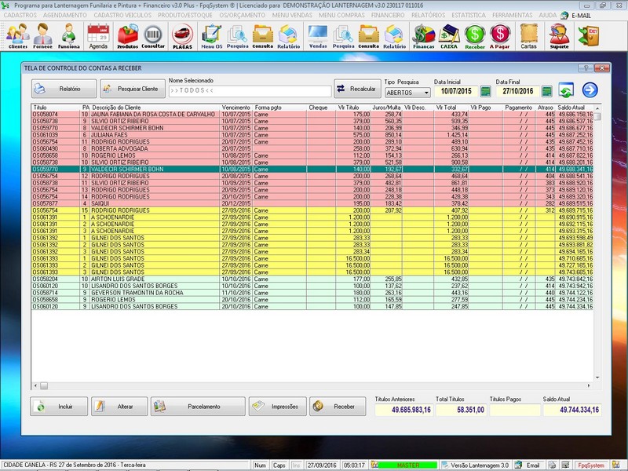Open the FINANCEIRO menu
The image size is (628, 471).
388,15
